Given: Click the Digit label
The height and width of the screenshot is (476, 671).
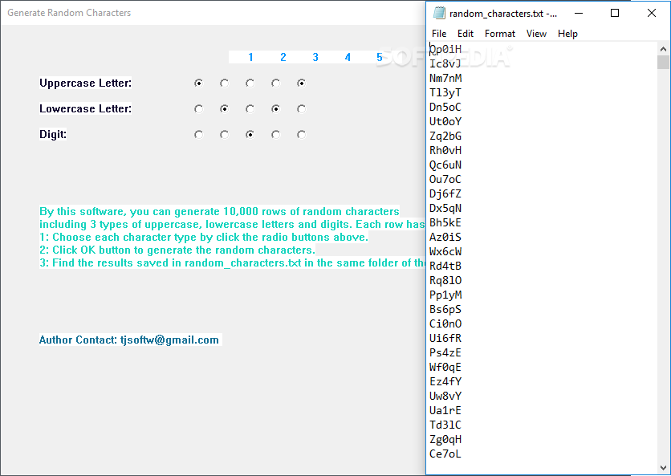Looking at the screenshot, I should click(x=53, y=134).
